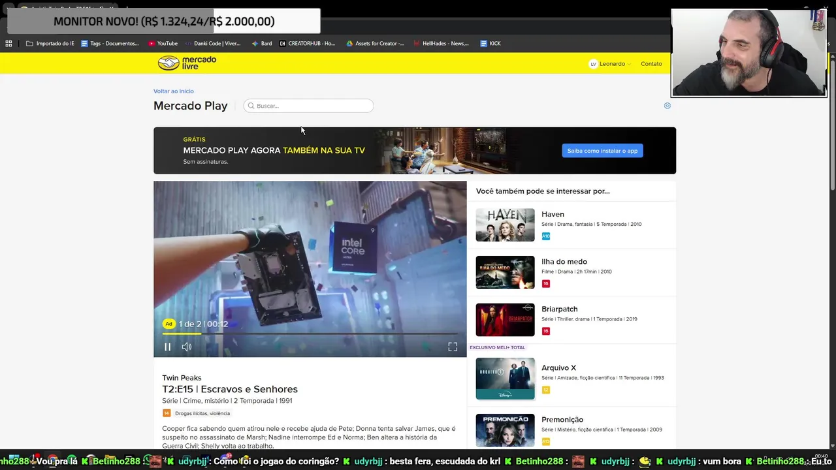Open the Danki Code bookmark
Viewport: 836px width, 470px height.
213,44
